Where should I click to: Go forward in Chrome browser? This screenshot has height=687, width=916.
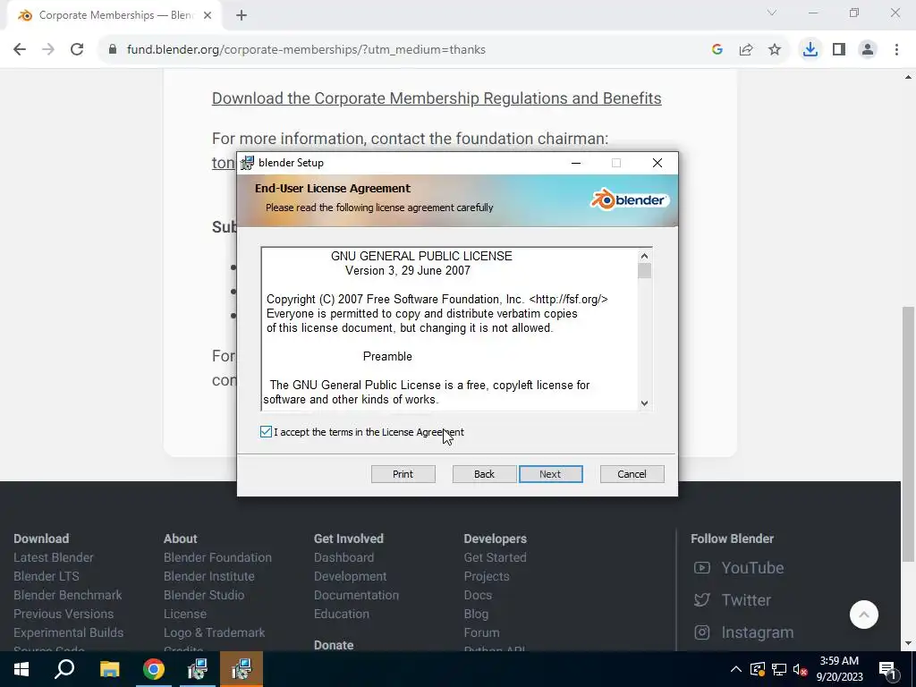click(x=48, y=50)
